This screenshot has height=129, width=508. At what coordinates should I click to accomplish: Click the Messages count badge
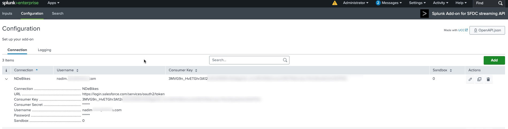tap(378, 3)
